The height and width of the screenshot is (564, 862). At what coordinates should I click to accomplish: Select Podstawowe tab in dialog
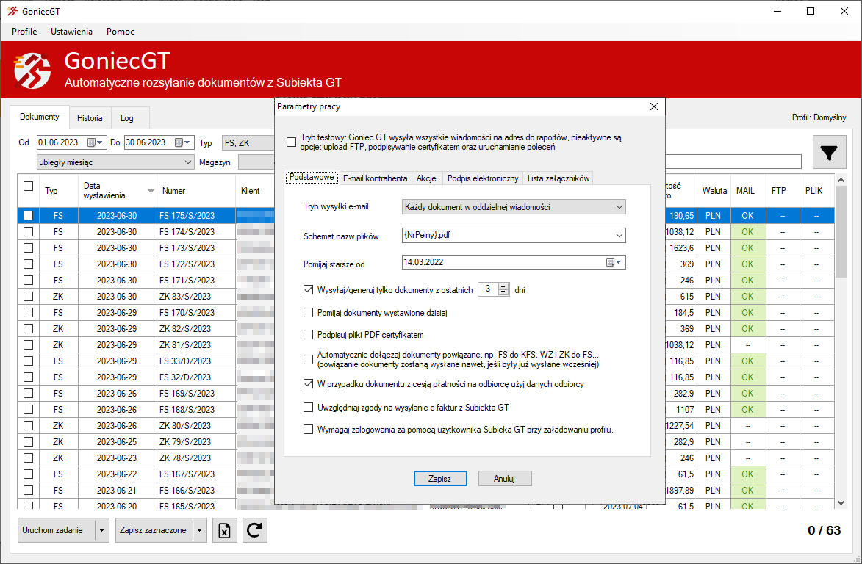click(x=312, y=178)
